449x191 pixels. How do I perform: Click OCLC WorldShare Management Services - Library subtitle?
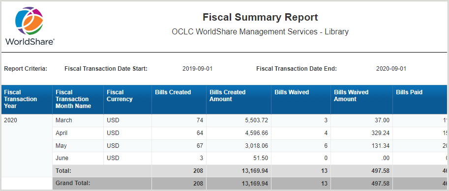(260, 31)
